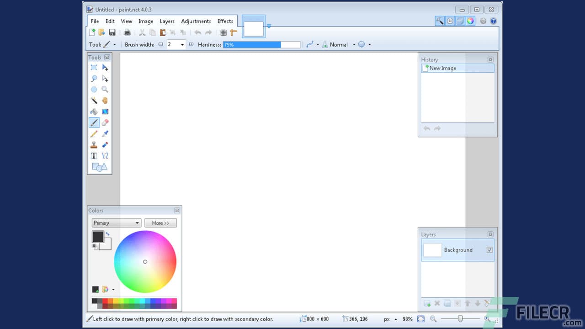Screen dimensions: 585x329
Task: Expand the blend mode dropdown showing Normal
Action: coord(354,44)
